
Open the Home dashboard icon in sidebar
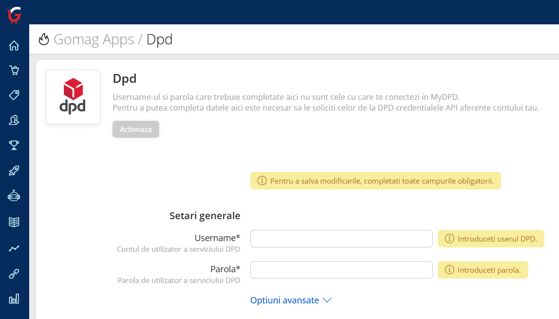14,45
